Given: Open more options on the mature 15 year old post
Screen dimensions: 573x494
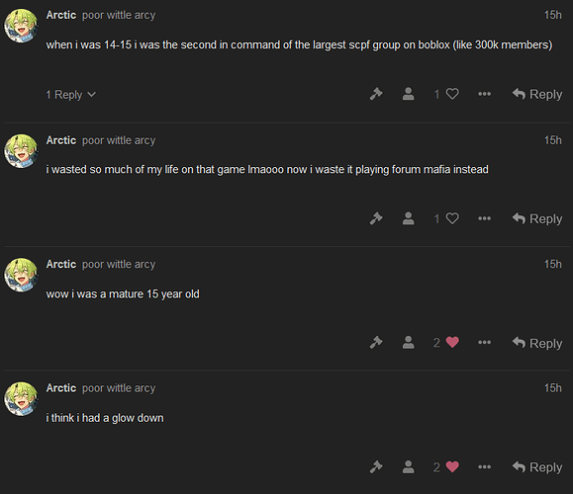Looking at the screenshot, I should (484, 342).
